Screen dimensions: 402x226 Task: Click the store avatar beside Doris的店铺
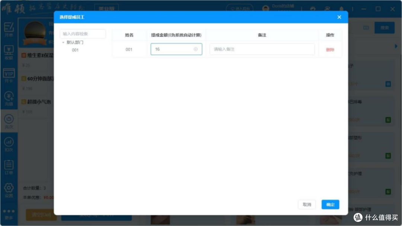(266, 9)
